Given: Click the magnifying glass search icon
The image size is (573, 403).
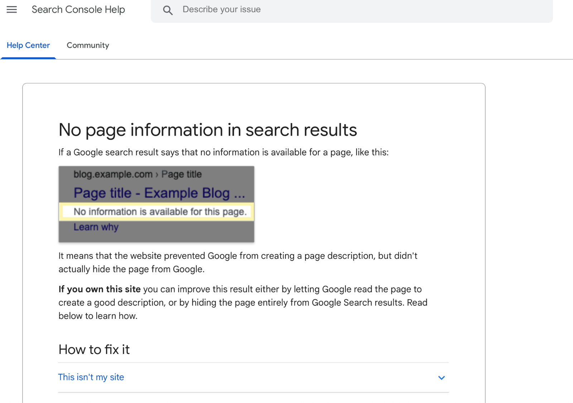Looking at the screenshot, I should (x=168, y=10).
